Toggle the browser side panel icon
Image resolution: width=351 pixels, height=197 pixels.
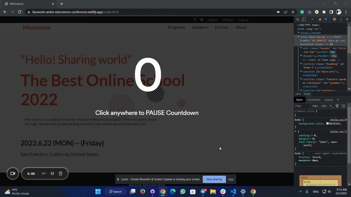(331, 12)
